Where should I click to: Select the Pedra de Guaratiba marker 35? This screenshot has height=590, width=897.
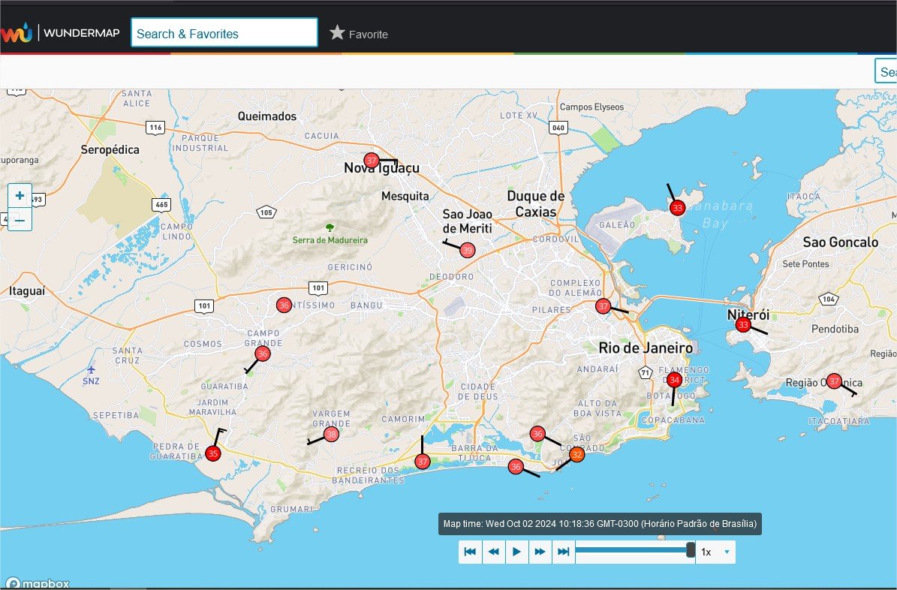tap(213, 453)
